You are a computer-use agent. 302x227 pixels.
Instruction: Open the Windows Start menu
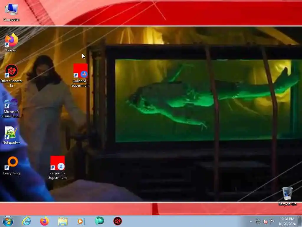point(8,221)
